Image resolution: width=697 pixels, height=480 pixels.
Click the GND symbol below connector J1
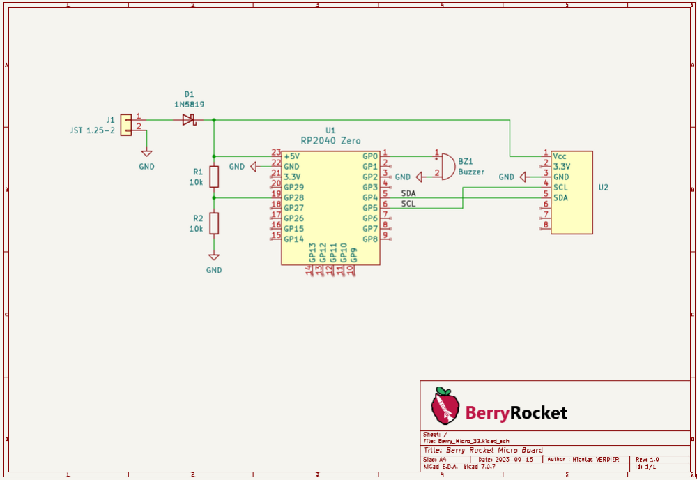(x=146, y=153)
